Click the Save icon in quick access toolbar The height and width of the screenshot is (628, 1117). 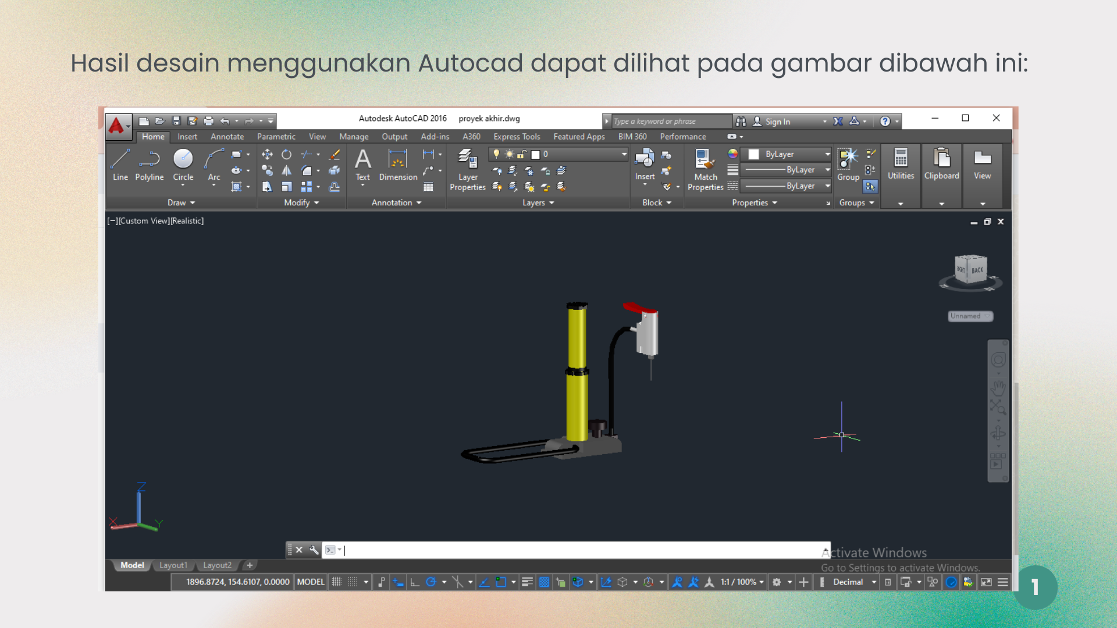click(176, 121)
